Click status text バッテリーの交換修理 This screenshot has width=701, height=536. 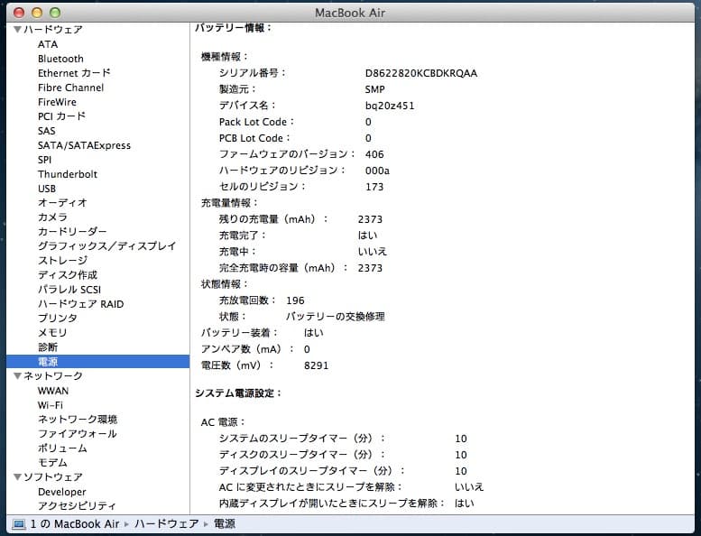(336, 317)
